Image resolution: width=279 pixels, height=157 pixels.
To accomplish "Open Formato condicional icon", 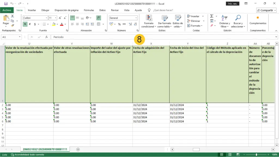I will [x=149, y=18].
